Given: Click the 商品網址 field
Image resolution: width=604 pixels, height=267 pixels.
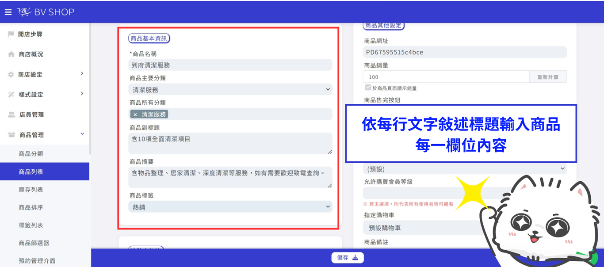Looking at the screenshot, I should (x=465, y=52).
